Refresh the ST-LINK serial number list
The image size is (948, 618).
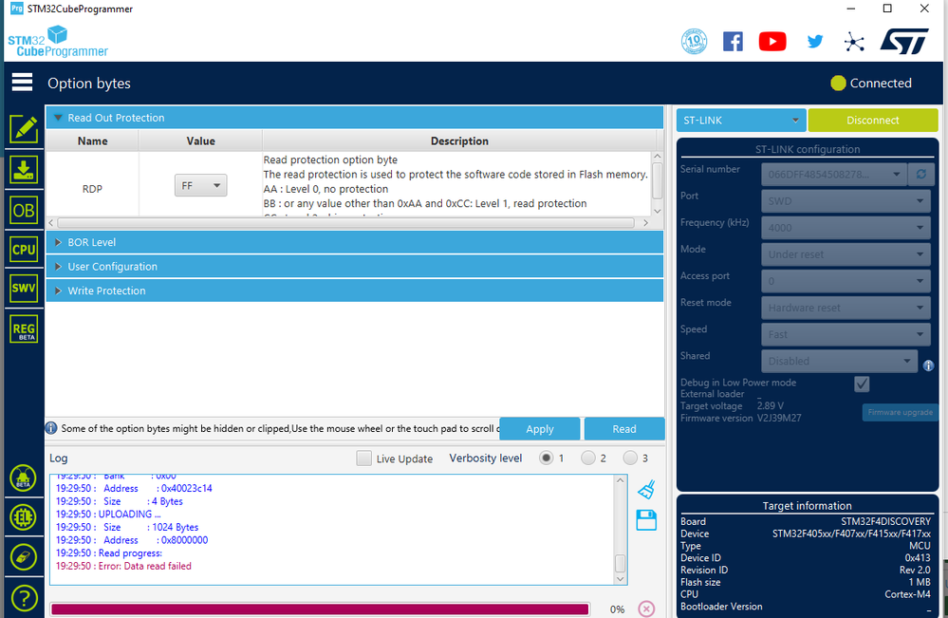tap(920, 174)
